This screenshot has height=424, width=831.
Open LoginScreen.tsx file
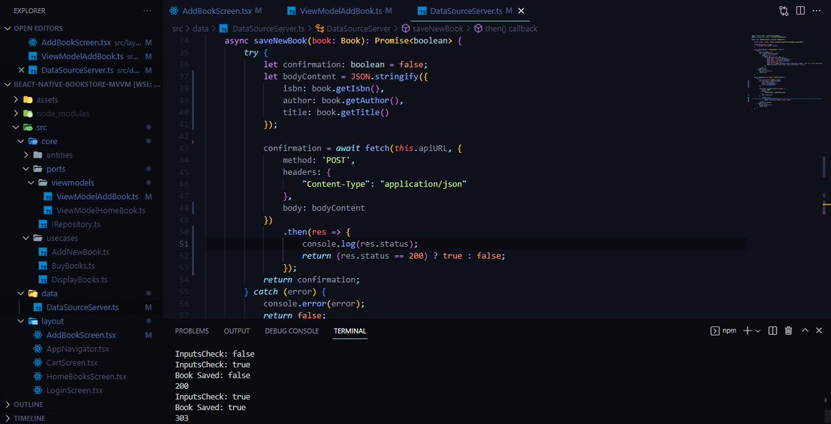pyautogui.click(x=74, y=390)
